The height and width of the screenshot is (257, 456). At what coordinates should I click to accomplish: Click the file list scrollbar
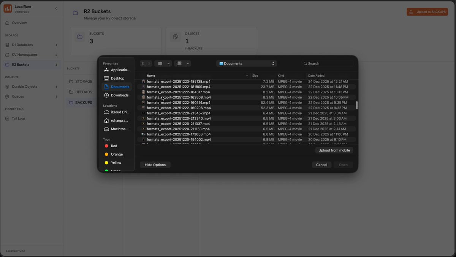pyautogui.click(x=356, y=105)
